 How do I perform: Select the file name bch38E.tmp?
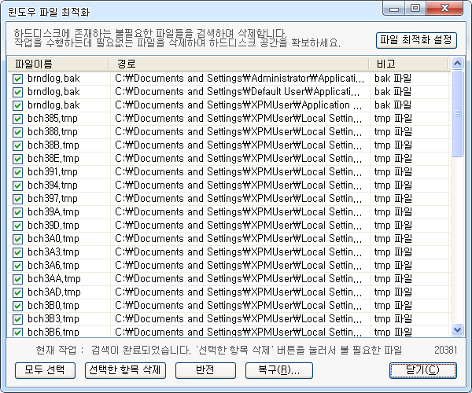coord(53,159)
